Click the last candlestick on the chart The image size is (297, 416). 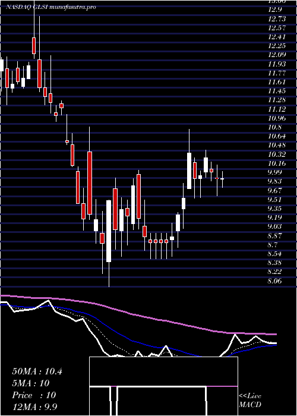222,179
